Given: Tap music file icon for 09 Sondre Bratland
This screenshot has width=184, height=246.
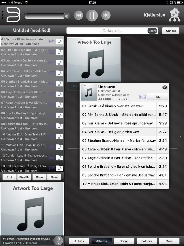Looking at the screenshot, I should [x=60, y=126].
